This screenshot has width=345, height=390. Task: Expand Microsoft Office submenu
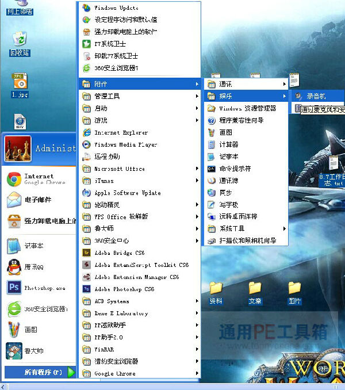pos(140,169)
